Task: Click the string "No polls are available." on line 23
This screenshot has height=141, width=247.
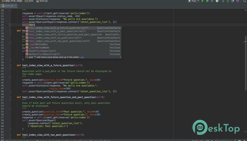Action: (x=80, y=19)
